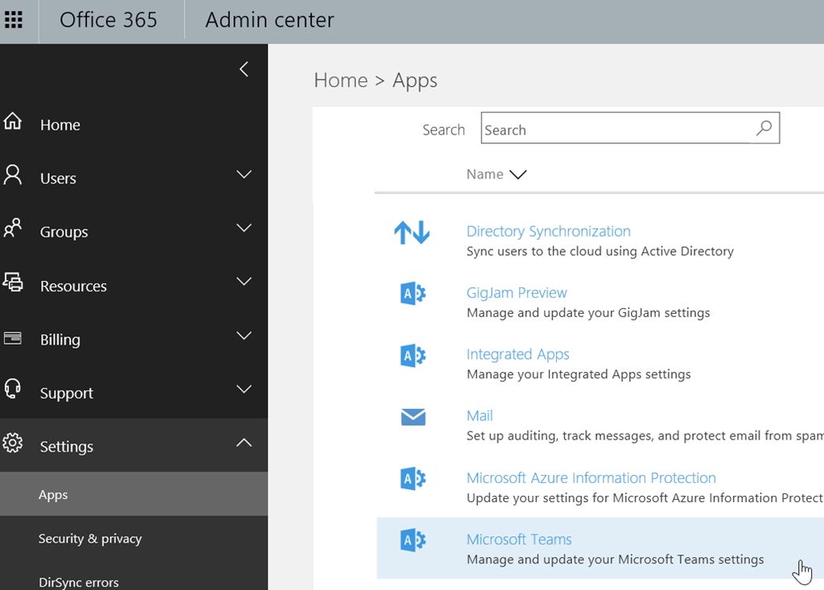Viewport: 824px width, 590px height.
Task: Open DirSync errors page
Action: point(79,582)
